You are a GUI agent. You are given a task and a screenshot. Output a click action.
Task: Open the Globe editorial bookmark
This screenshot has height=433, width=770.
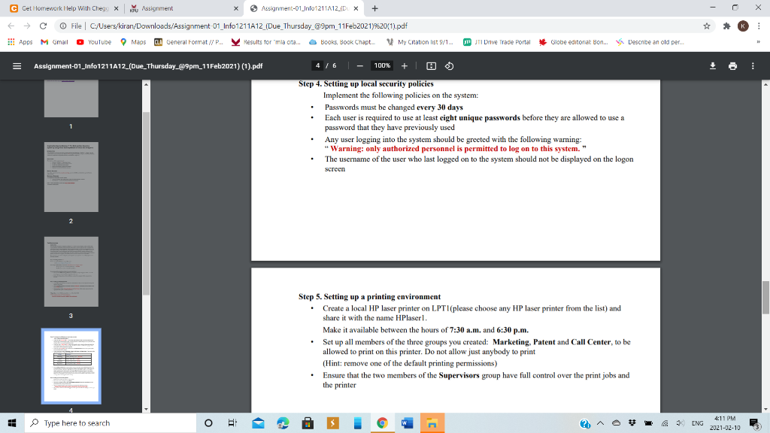tap(573, 42)
